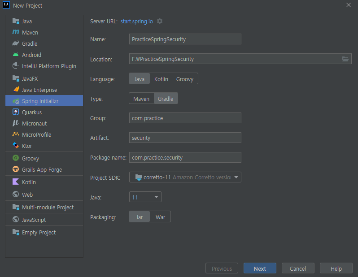Choose Java Enterprise in sidebar list
Viewport: 358px width, 277px height.
44,90
